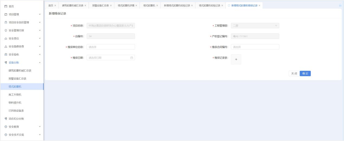
Task: Open the 维保单位名称 select box
Action: coord(111,47)
